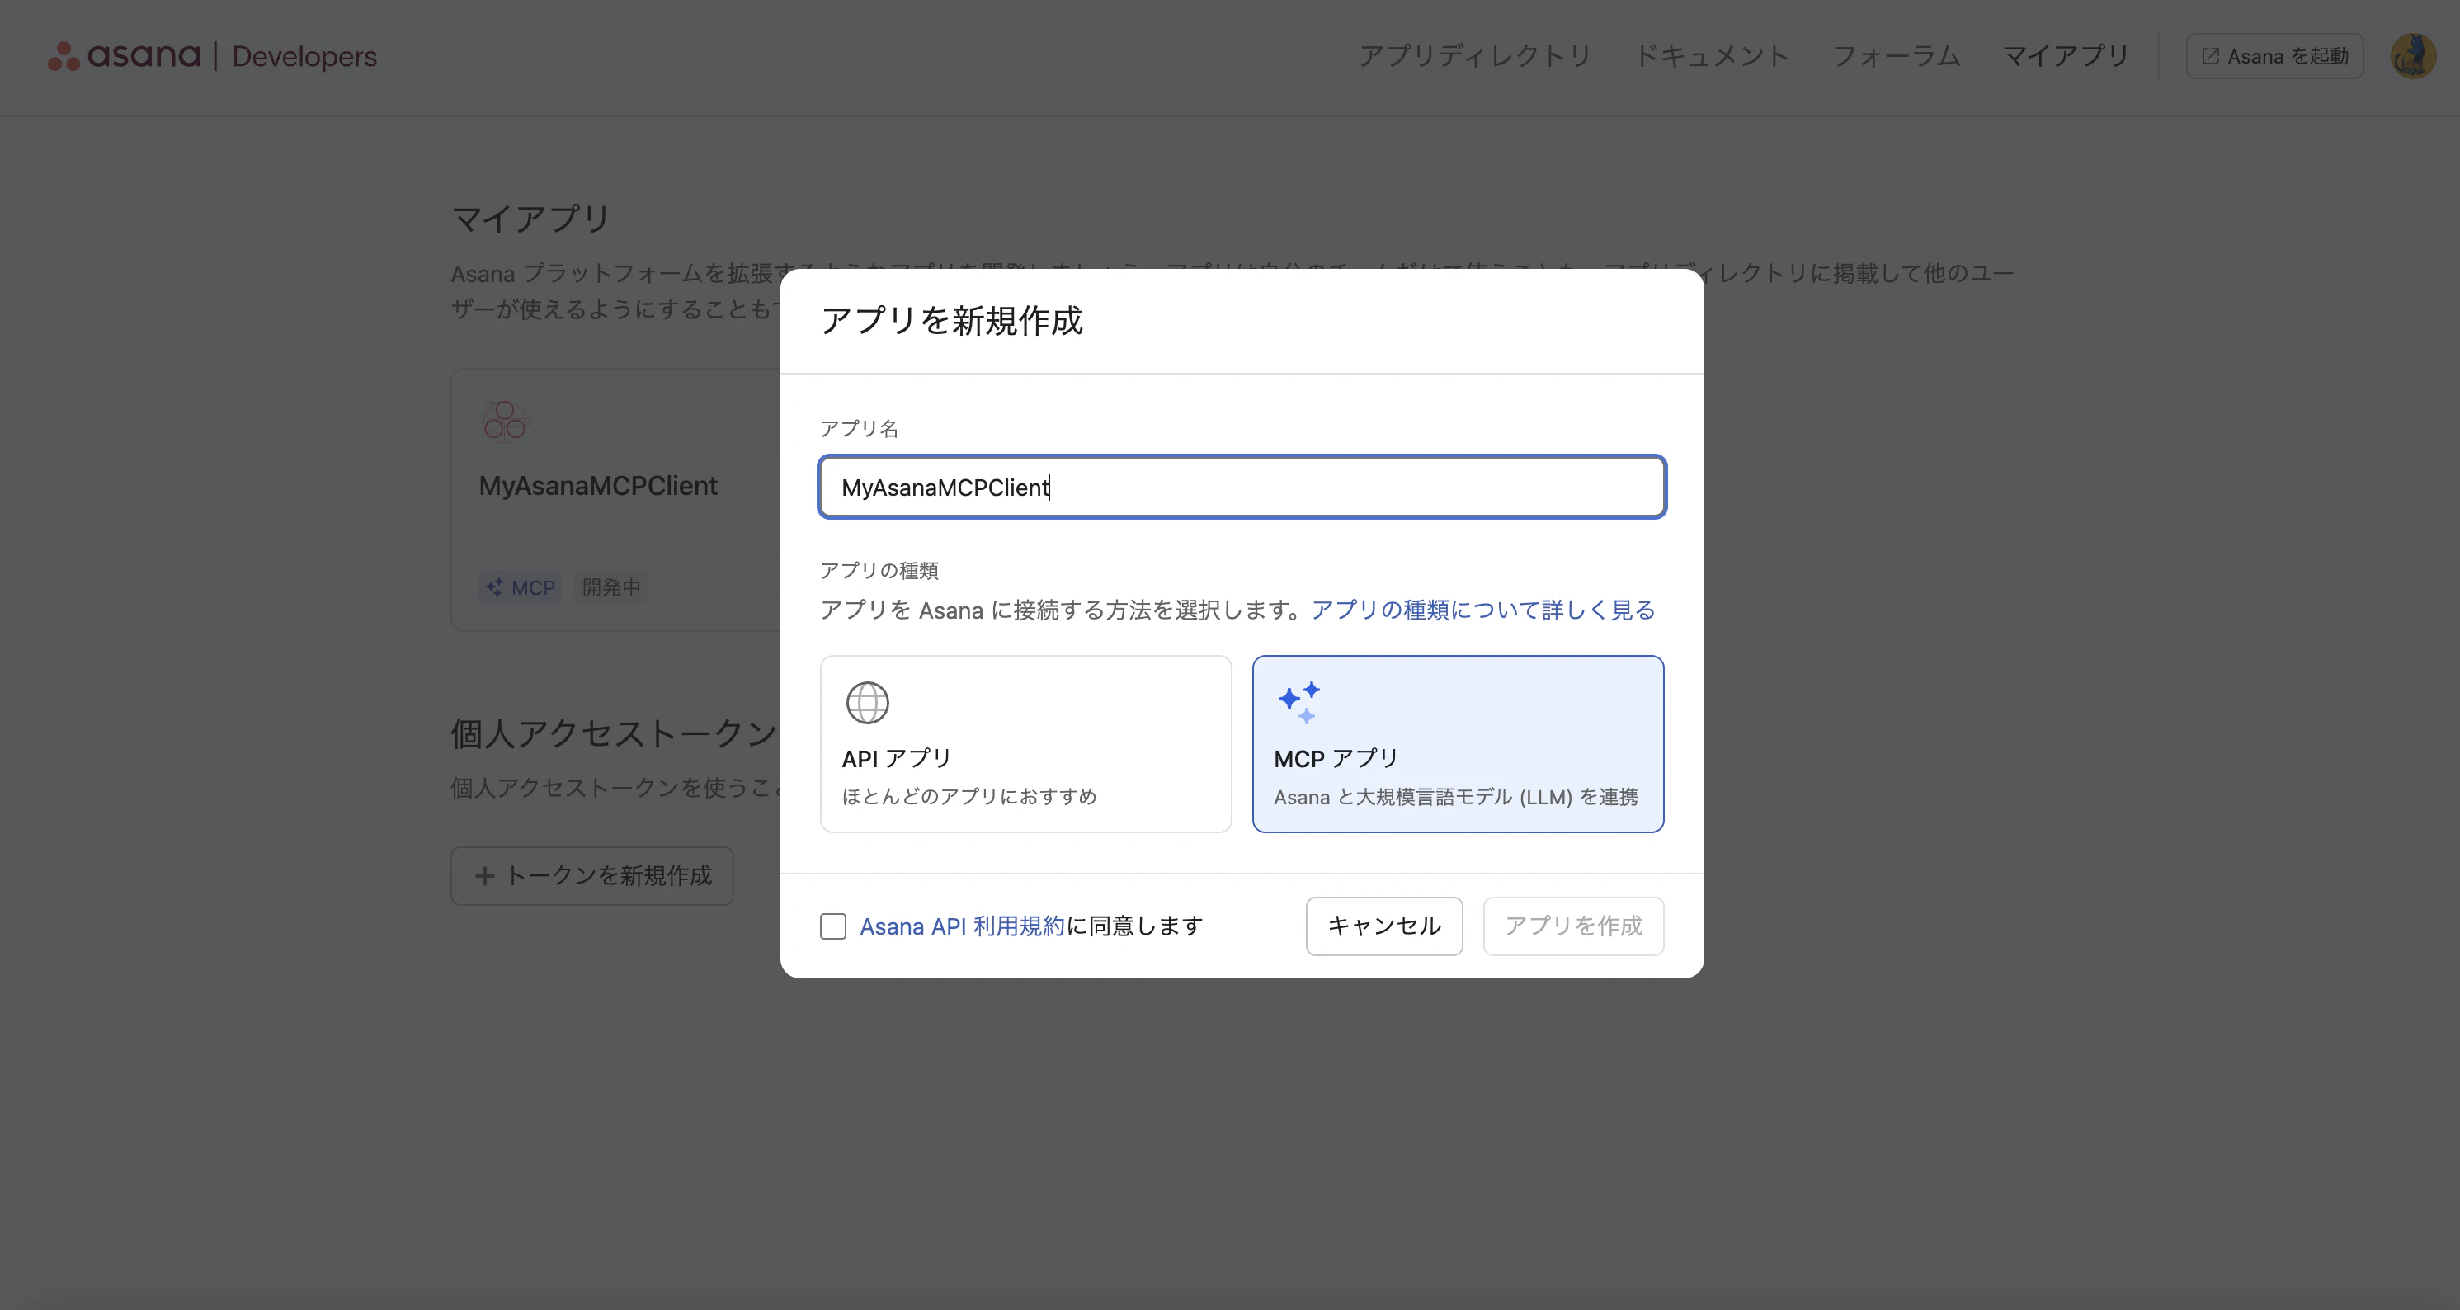
Task: Click the トークンを新規作成 button
Action: click(x=592, y=875)
